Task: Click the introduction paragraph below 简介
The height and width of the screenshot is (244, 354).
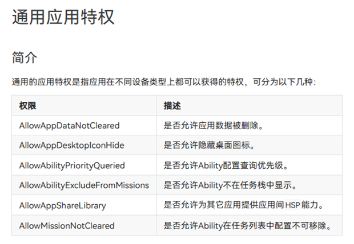Action: pyautogui.click(x=164, y=82)
